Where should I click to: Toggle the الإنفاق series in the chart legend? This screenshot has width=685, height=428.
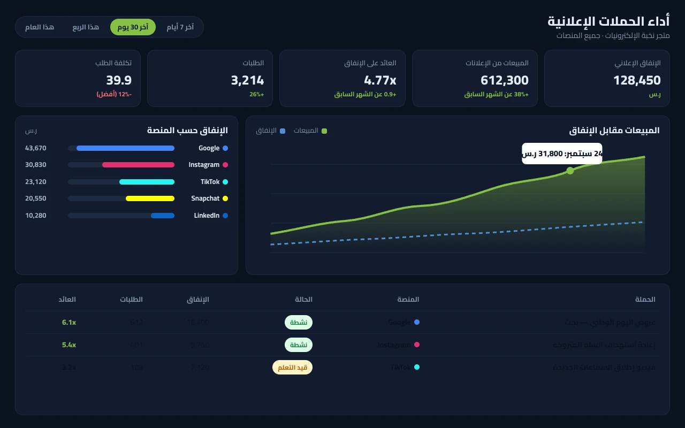271,131
